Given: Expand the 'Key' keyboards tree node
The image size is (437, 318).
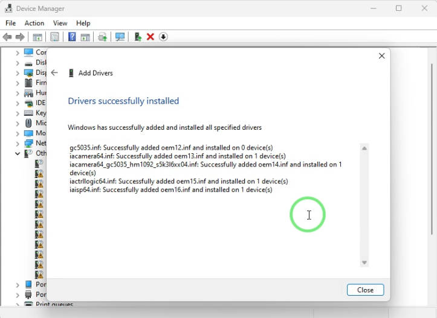Looking at the screenshot, I should click(18, 113).
